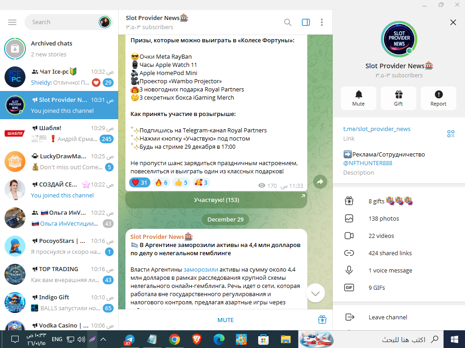Search within the Slot Provider News channel
This screenshot has height=348, width=465.
pyautogui.click(x=287, y=22)
